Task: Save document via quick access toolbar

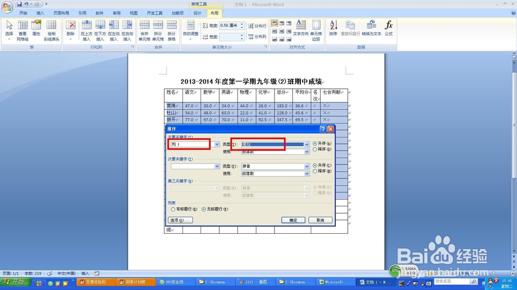Action: pos(19,4)
